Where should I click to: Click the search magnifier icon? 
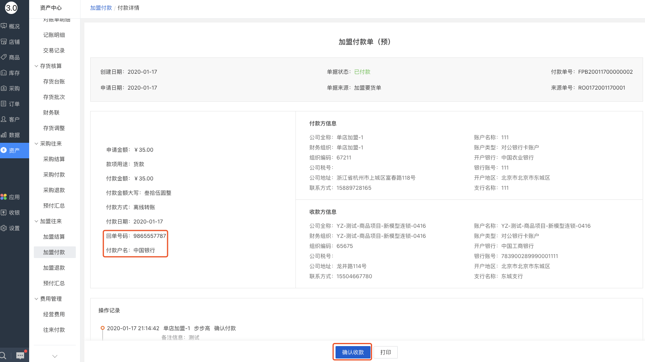tap(3, 355)
